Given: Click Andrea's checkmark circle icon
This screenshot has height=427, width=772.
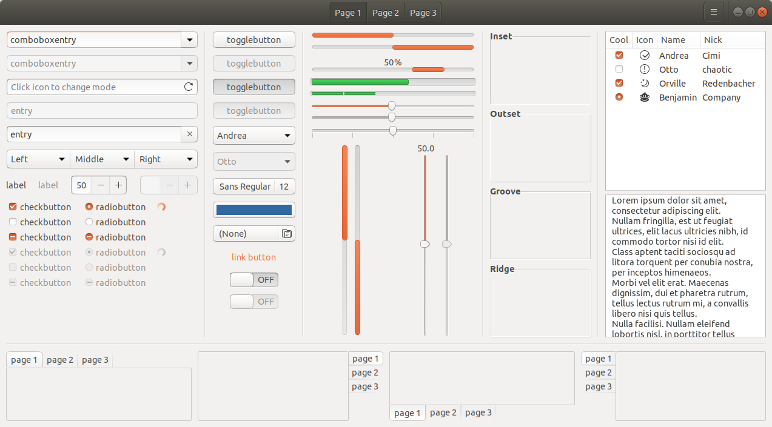Looking at the screenshot, I should tap(645, 55).
